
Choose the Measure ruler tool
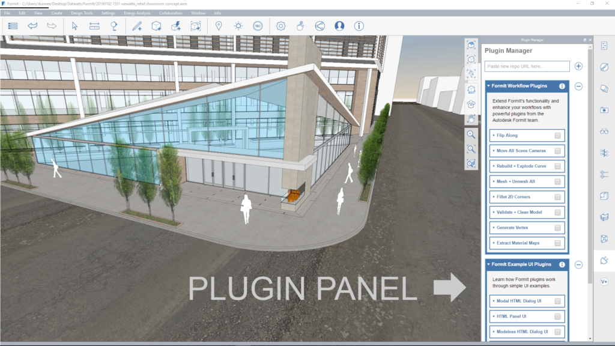pyautogui.click(x=94, y=26)
